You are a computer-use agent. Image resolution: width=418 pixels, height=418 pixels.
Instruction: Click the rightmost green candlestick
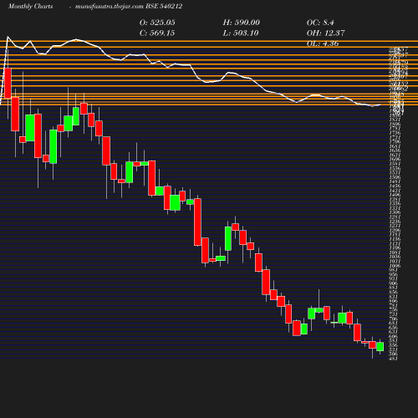tap(380, 347)
